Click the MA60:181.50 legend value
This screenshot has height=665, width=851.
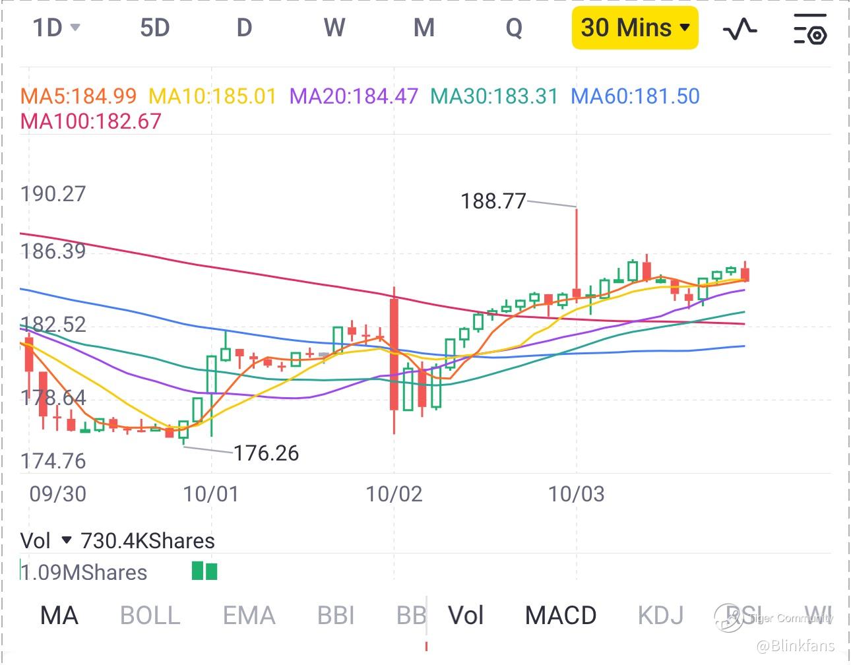[635, 96]
